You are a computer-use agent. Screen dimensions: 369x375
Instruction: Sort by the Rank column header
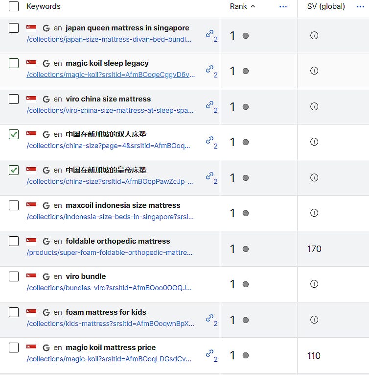point(242,6)
